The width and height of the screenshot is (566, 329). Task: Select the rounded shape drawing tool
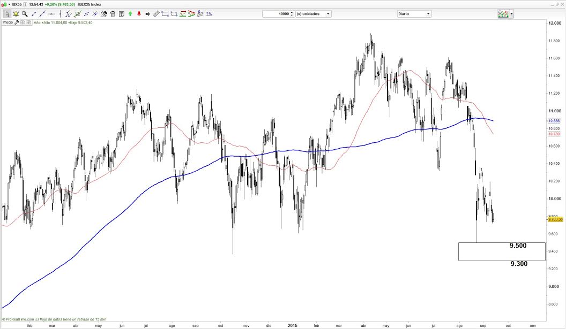(174, 14)
